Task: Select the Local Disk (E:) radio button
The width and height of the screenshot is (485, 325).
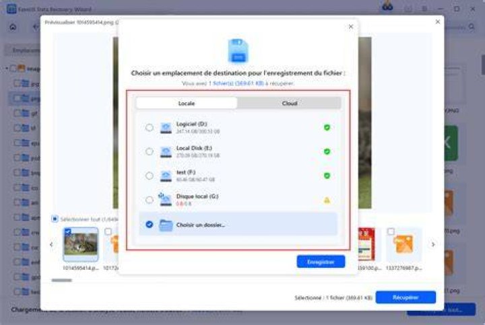Action: pos(150,151)
